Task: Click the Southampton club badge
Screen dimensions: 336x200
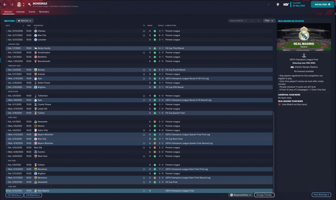Action: click(35, 53)
